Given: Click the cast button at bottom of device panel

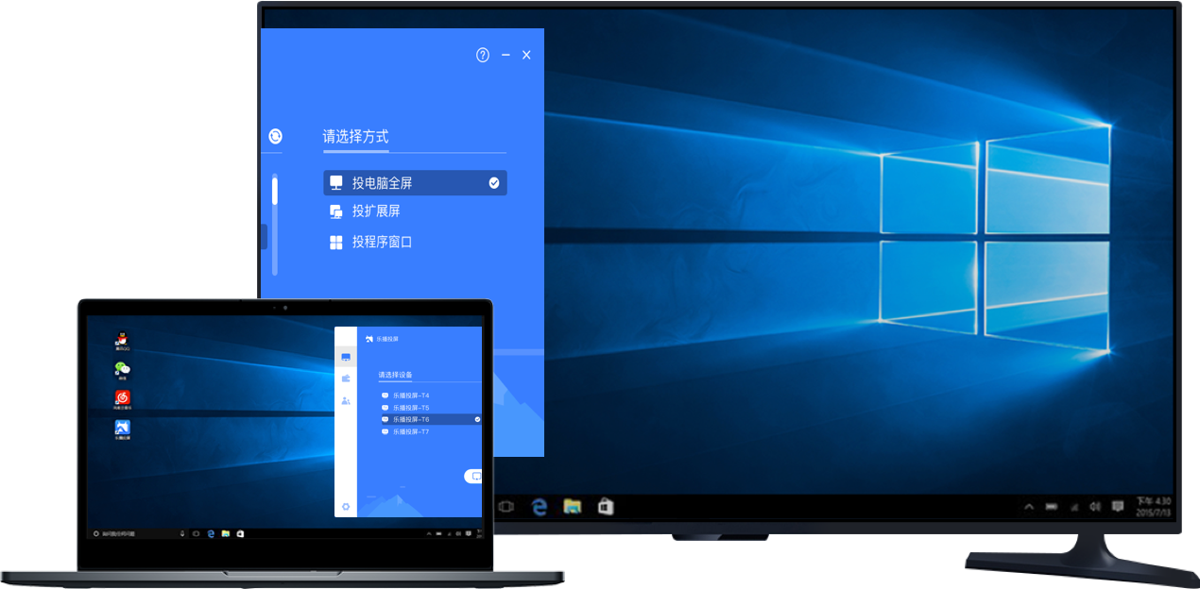Looking at the screenshot, I should point(475,474).
